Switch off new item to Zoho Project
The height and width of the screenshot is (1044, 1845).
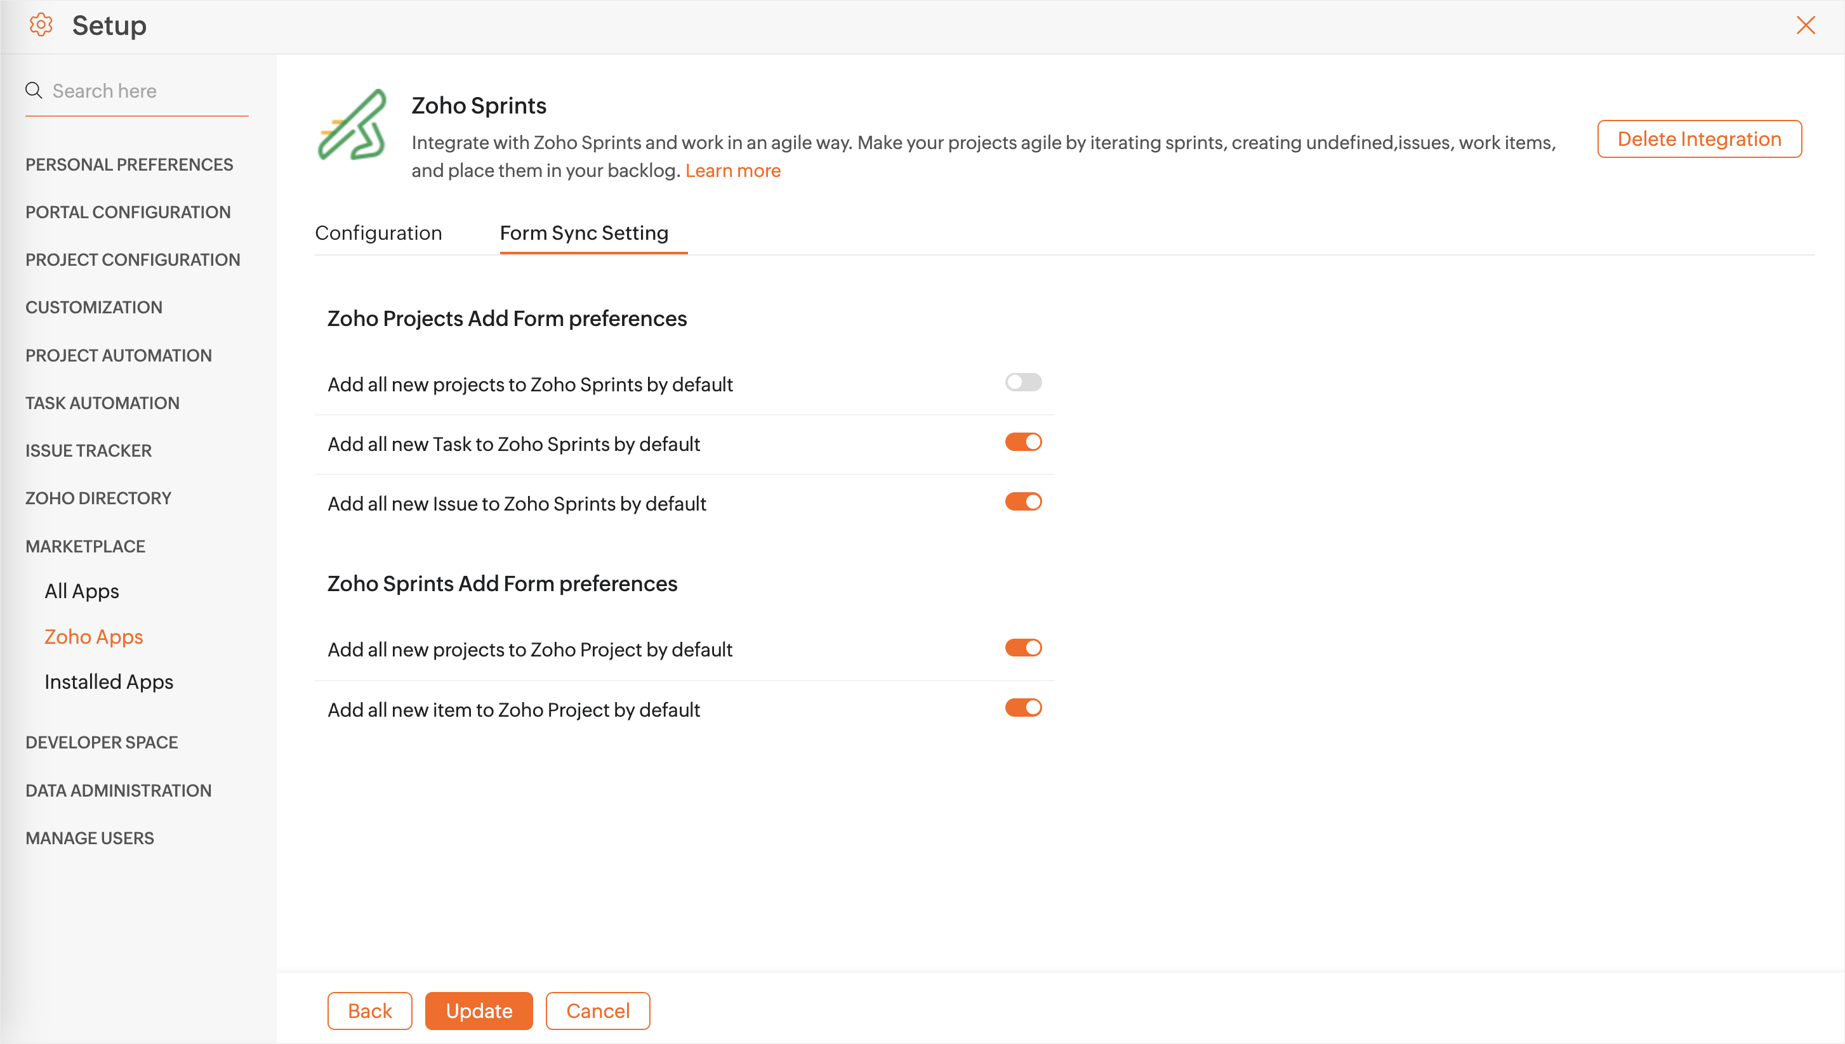1023,708
